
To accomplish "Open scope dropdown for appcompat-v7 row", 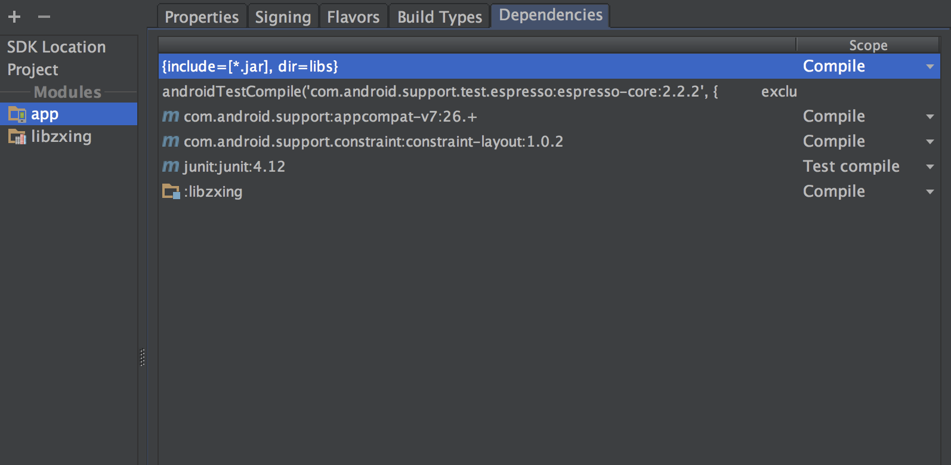I will (930, 117).
